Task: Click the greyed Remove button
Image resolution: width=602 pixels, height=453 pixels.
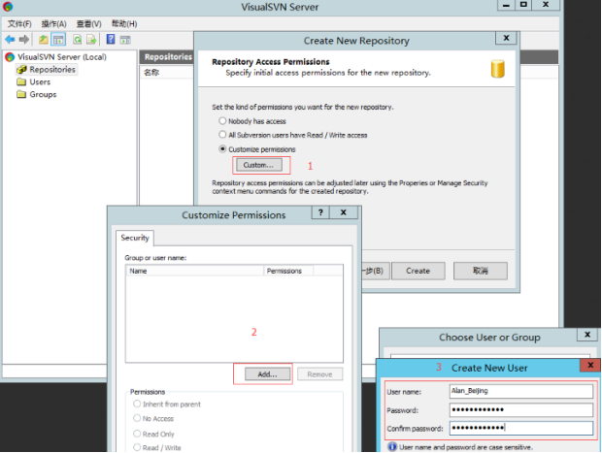Action: tap(319, 374)
